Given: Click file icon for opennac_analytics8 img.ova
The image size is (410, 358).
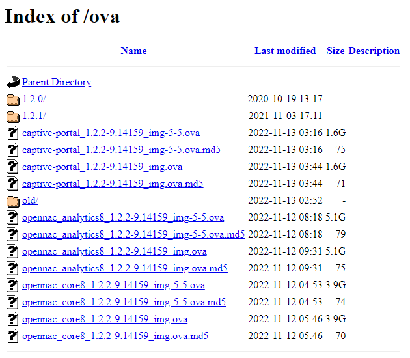Looking at the screenshot, I should [12, 251].
